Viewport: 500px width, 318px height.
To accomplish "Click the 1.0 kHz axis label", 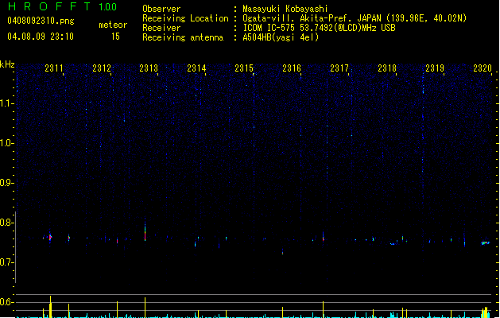I will (x=6, y=143).
